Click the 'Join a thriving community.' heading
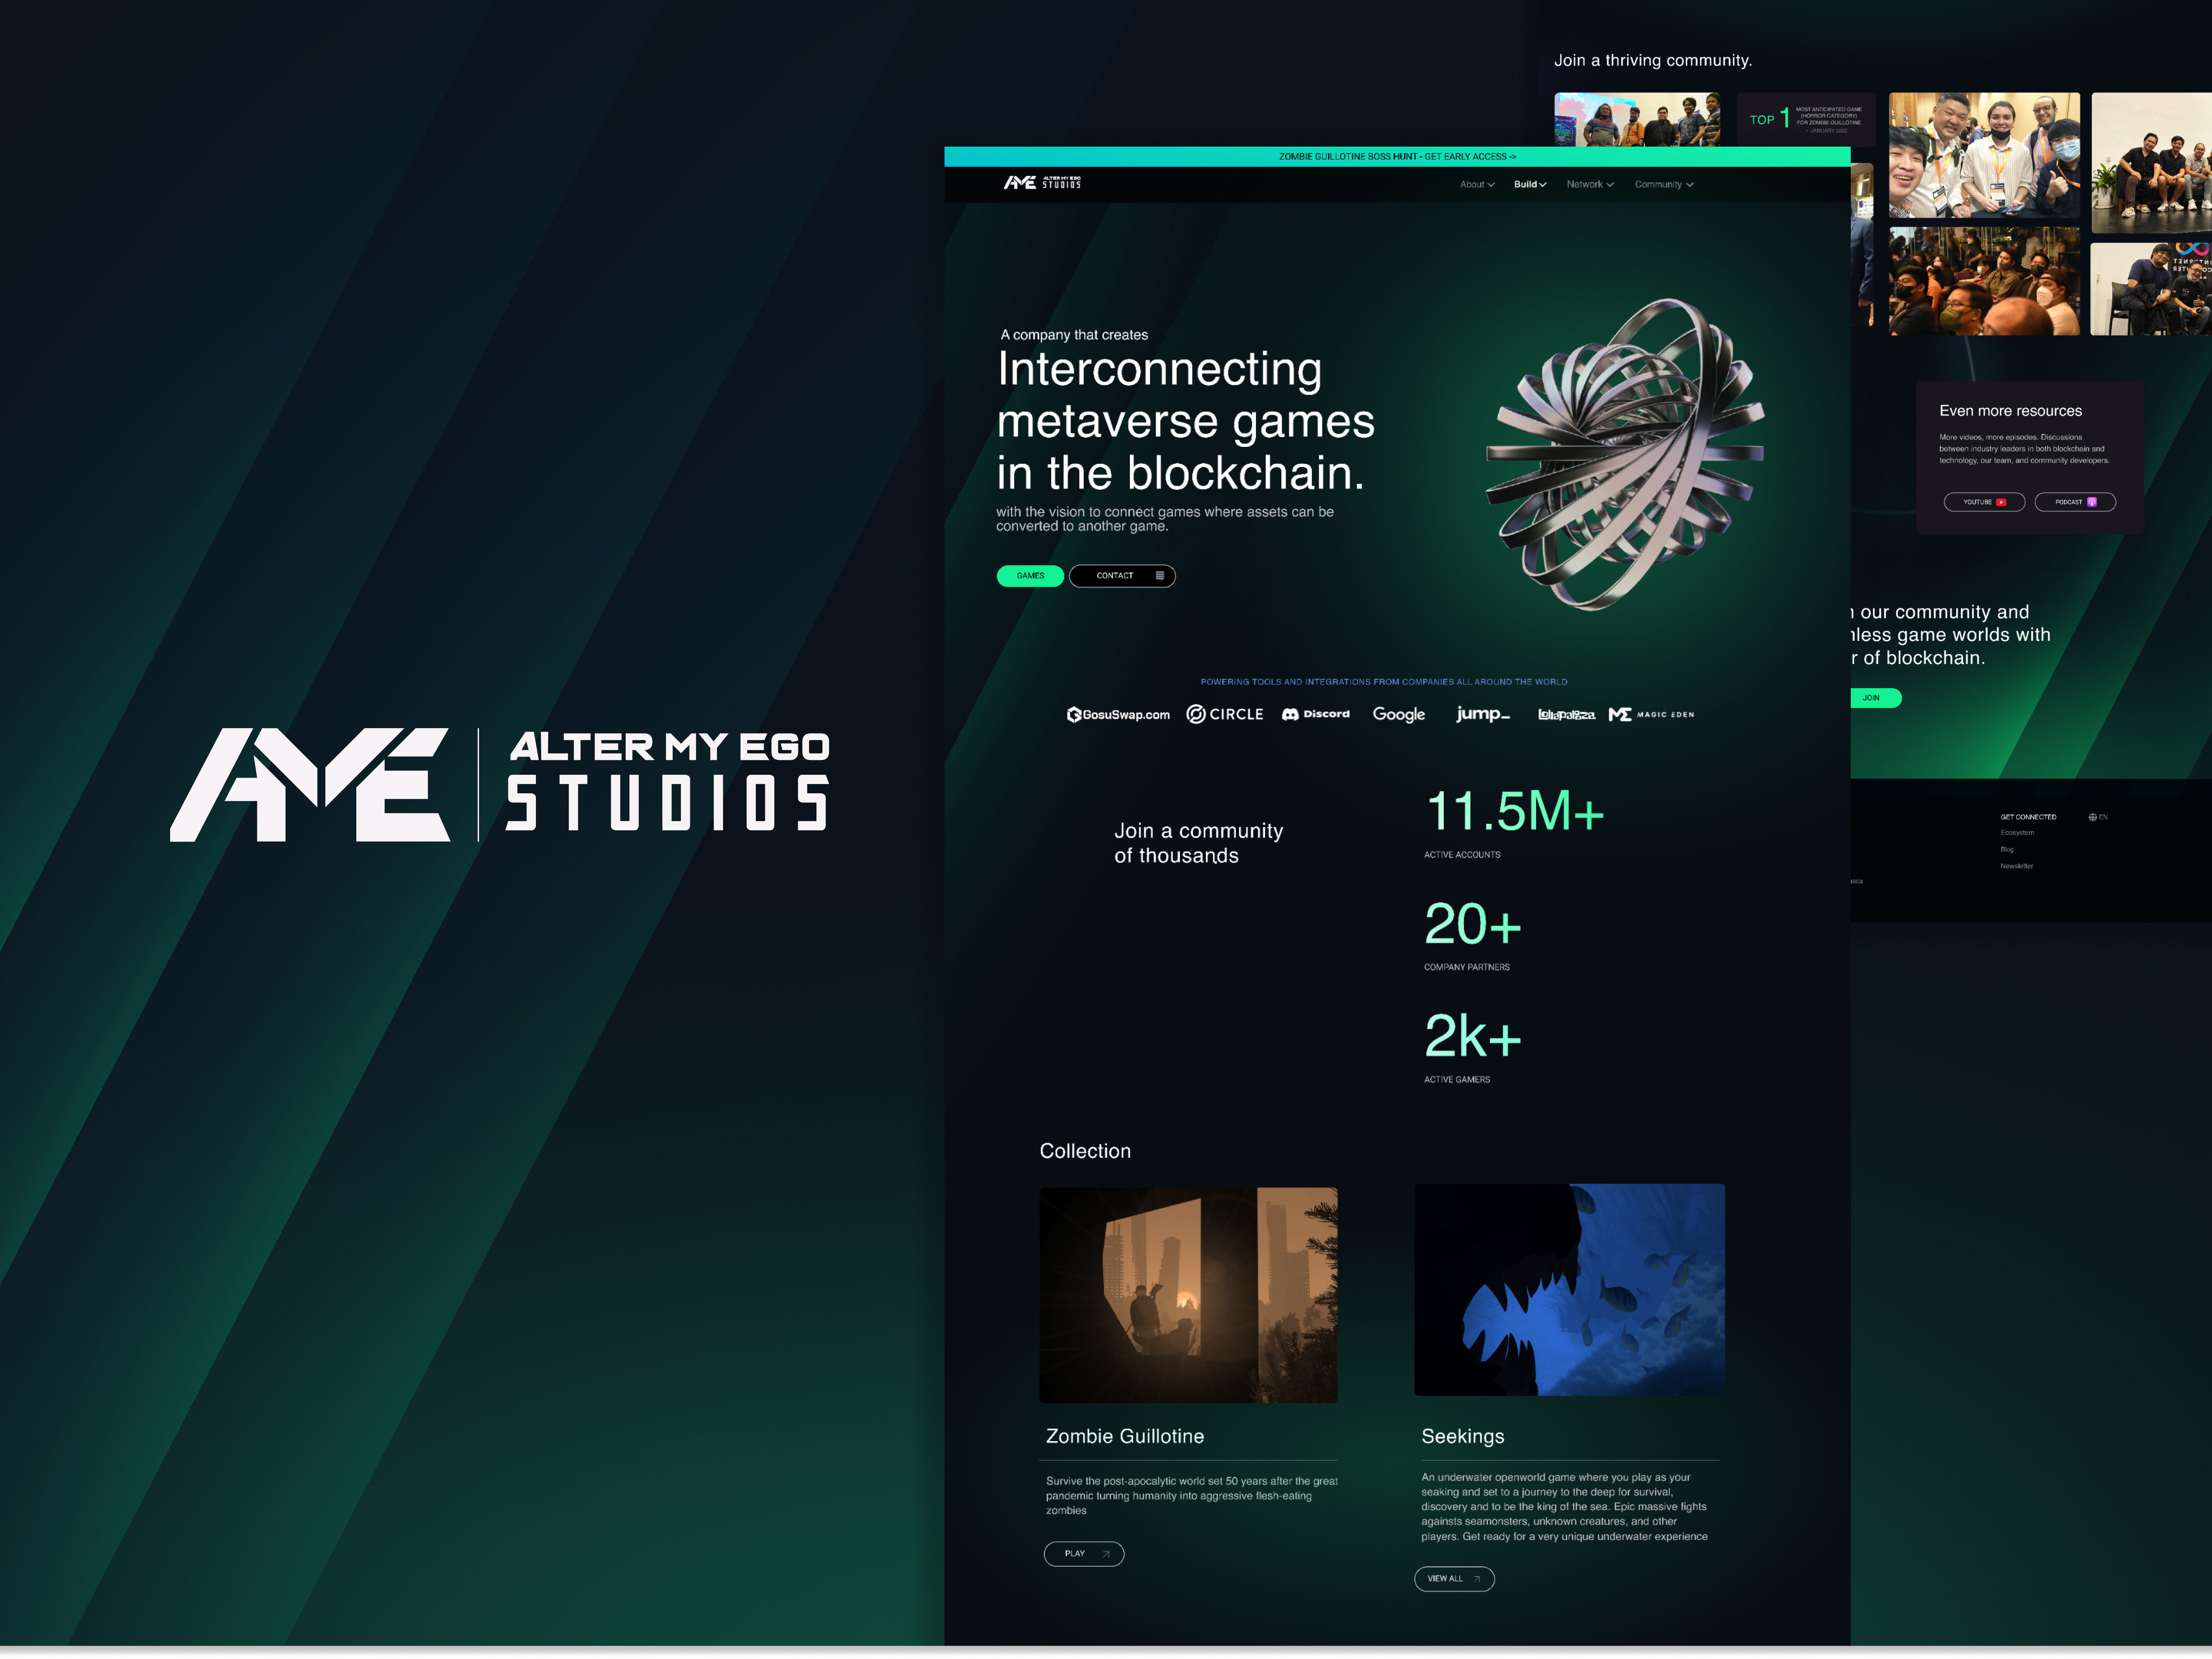This screenshot has width=2212, height=1659. 1653,60
